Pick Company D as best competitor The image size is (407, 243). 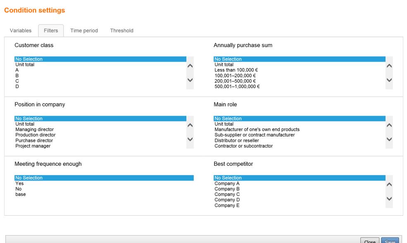[300, 200]
